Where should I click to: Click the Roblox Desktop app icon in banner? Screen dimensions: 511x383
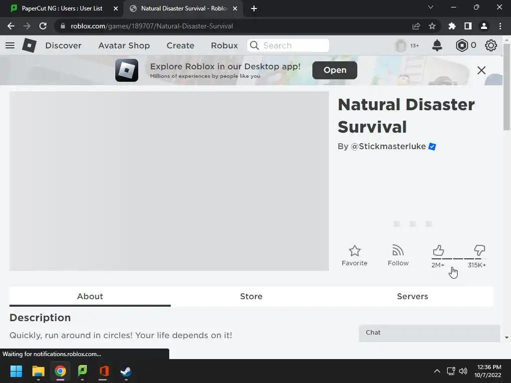127,70
